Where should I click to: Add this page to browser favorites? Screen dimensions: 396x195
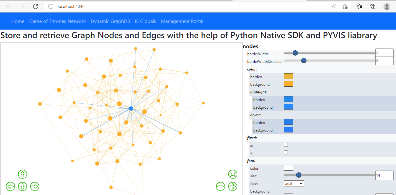(x=345, y=6)
